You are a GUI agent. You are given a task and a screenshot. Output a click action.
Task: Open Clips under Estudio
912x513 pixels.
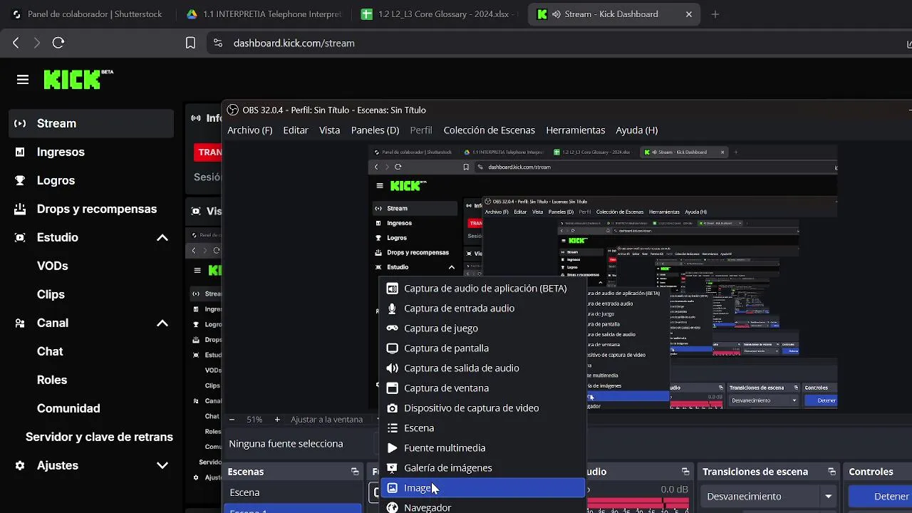point(51,294)
